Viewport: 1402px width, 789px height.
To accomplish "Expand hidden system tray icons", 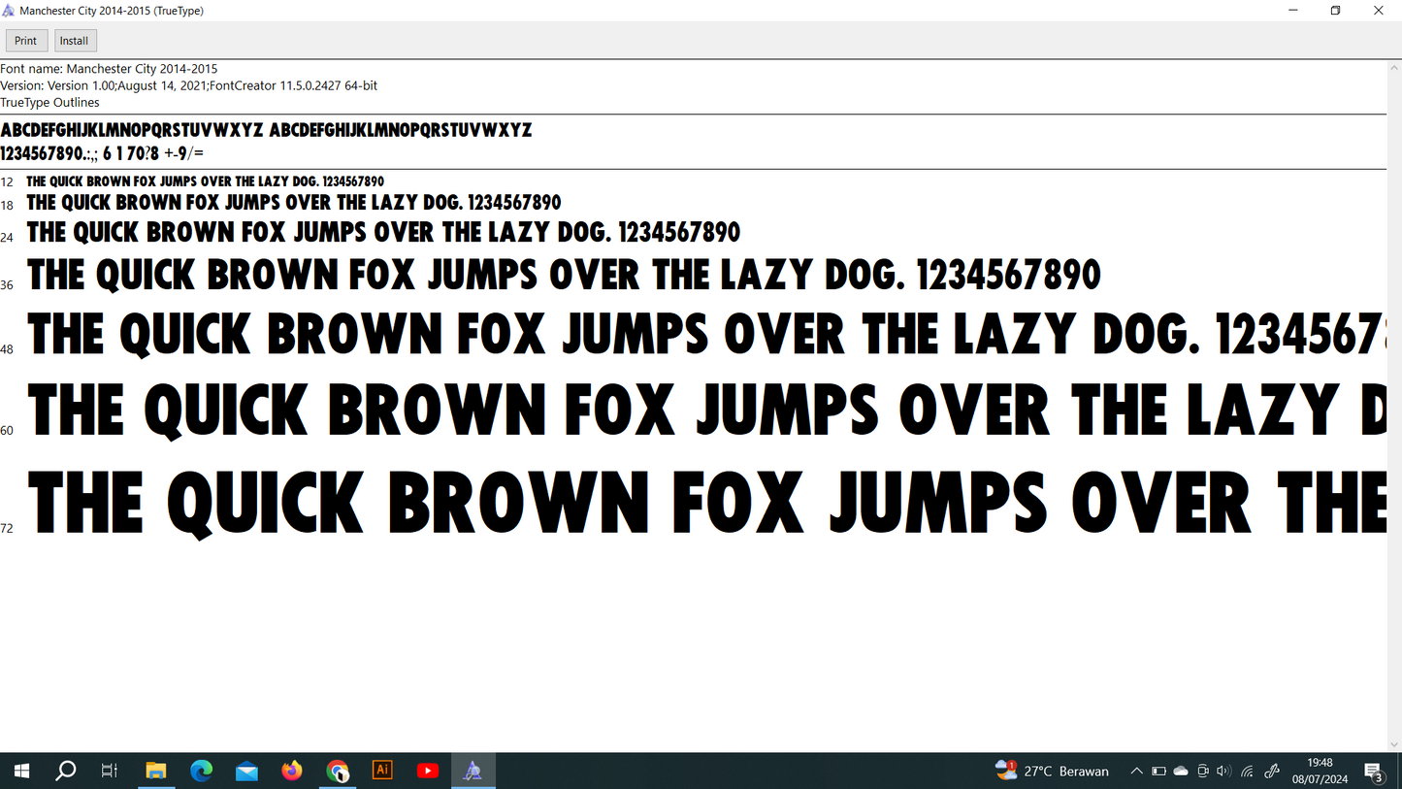I will [x=1136, y=771].
